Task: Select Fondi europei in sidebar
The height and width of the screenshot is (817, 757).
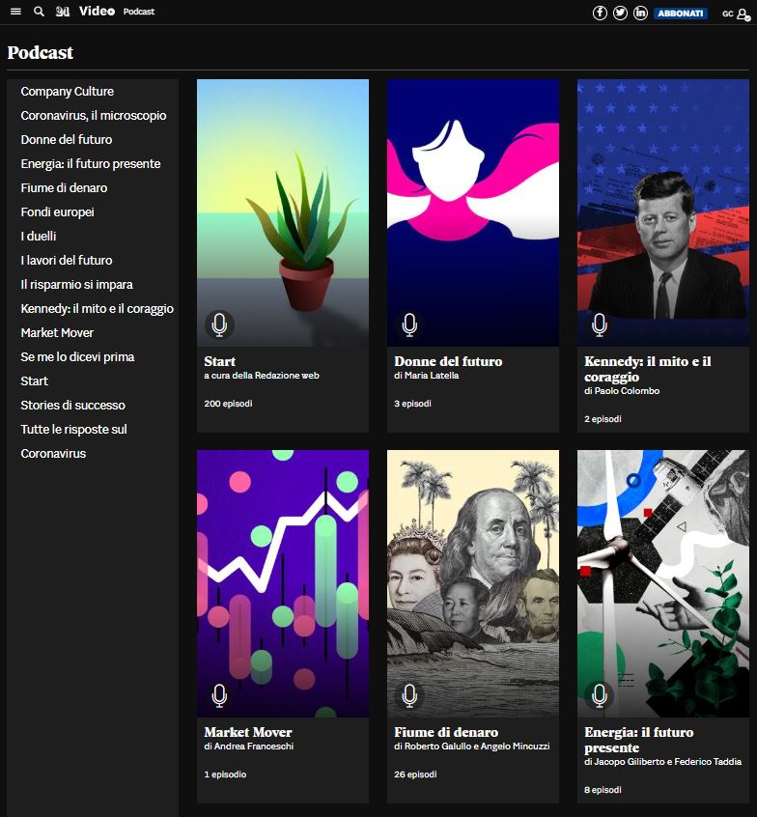Action: click(57, 211)
